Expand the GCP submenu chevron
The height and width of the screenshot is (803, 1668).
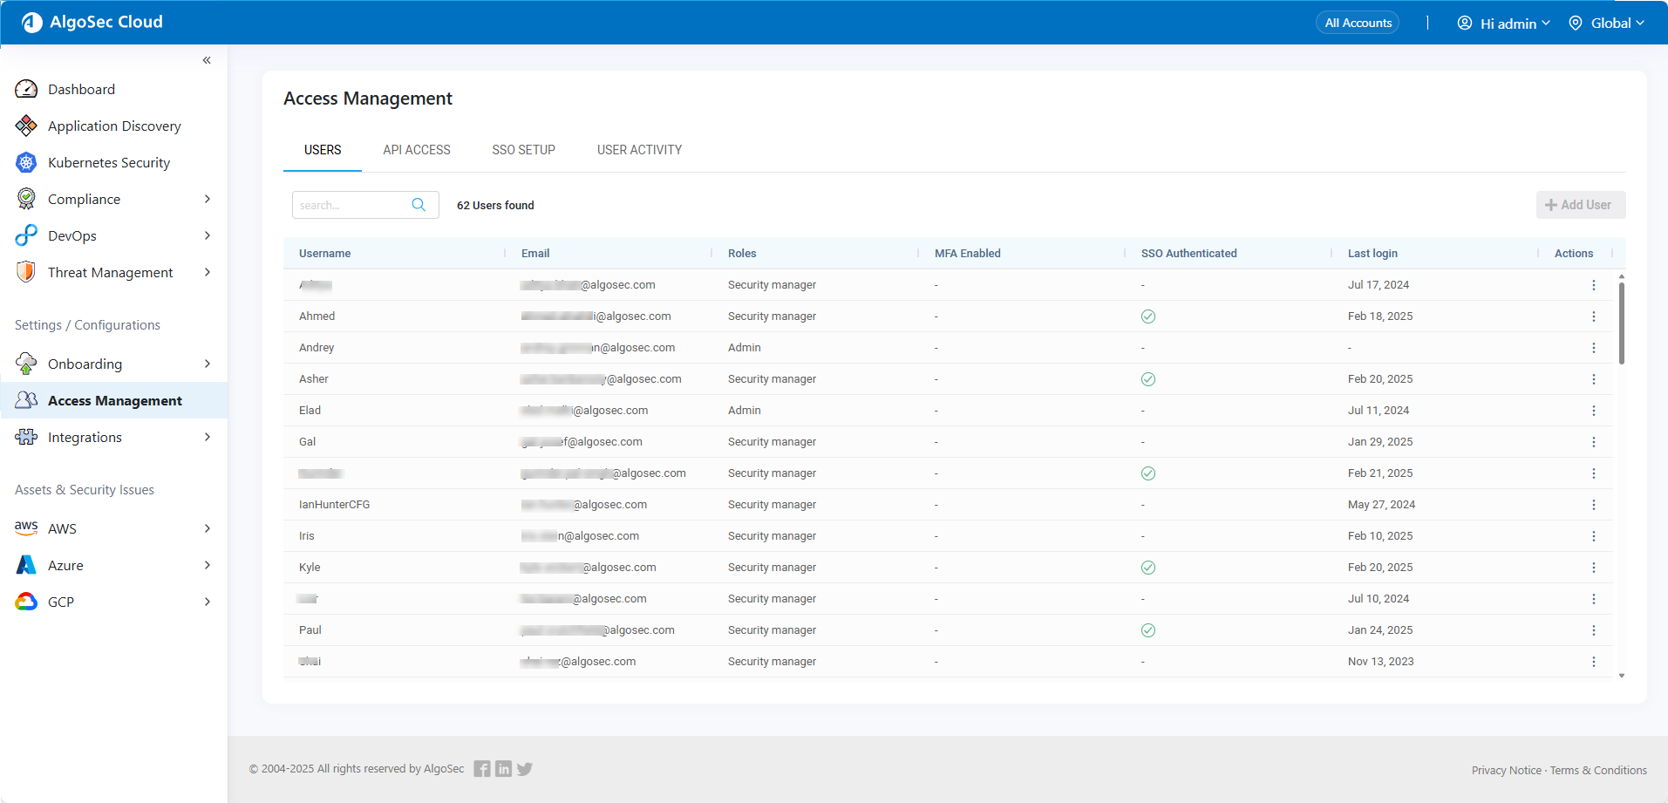(x=208, y=602)
